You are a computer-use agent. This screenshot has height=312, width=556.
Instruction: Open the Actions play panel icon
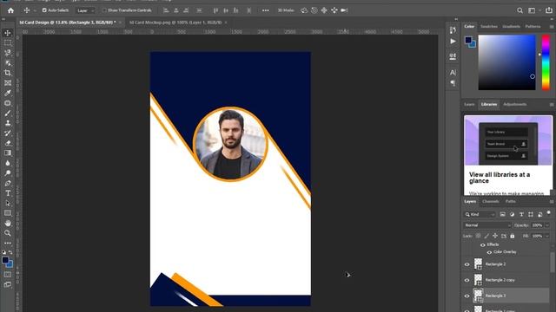(x=453, y=42)
